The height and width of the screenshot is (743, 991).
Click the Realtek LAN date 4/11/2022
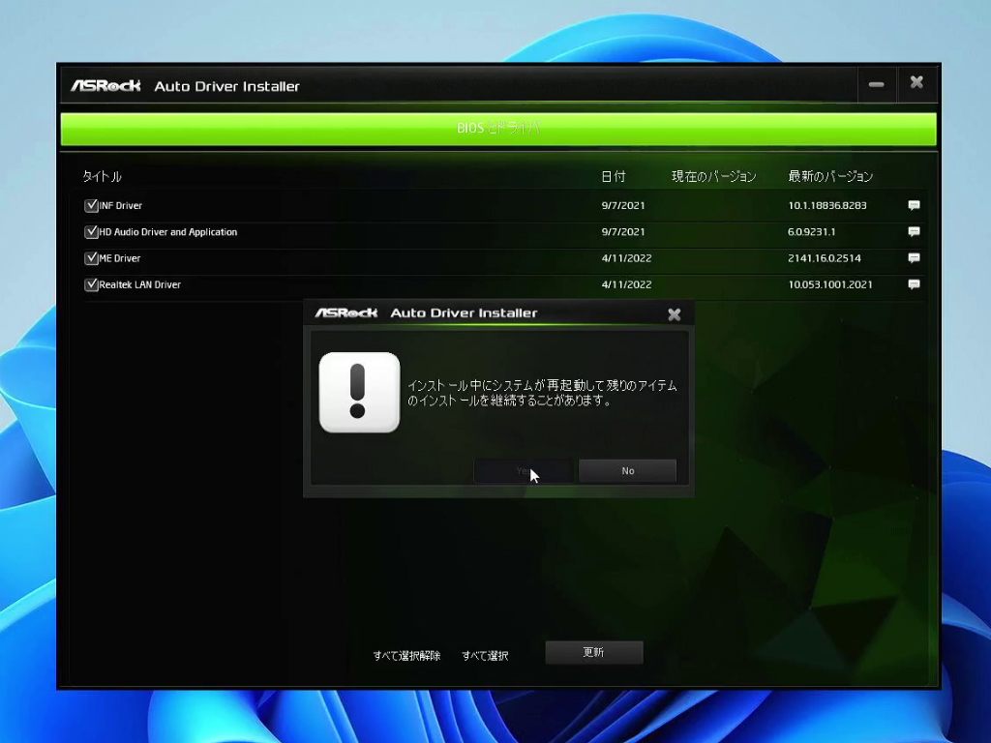point(626,285)
